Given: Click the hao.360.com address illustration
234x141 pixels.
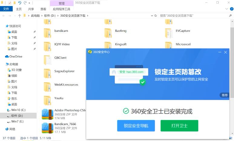Looking at the screenshot, I should click(x=129, y=72).
